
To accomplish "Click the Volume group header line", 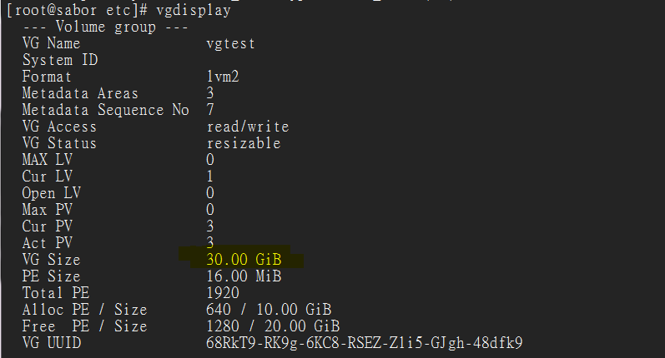I will [106, 27].
